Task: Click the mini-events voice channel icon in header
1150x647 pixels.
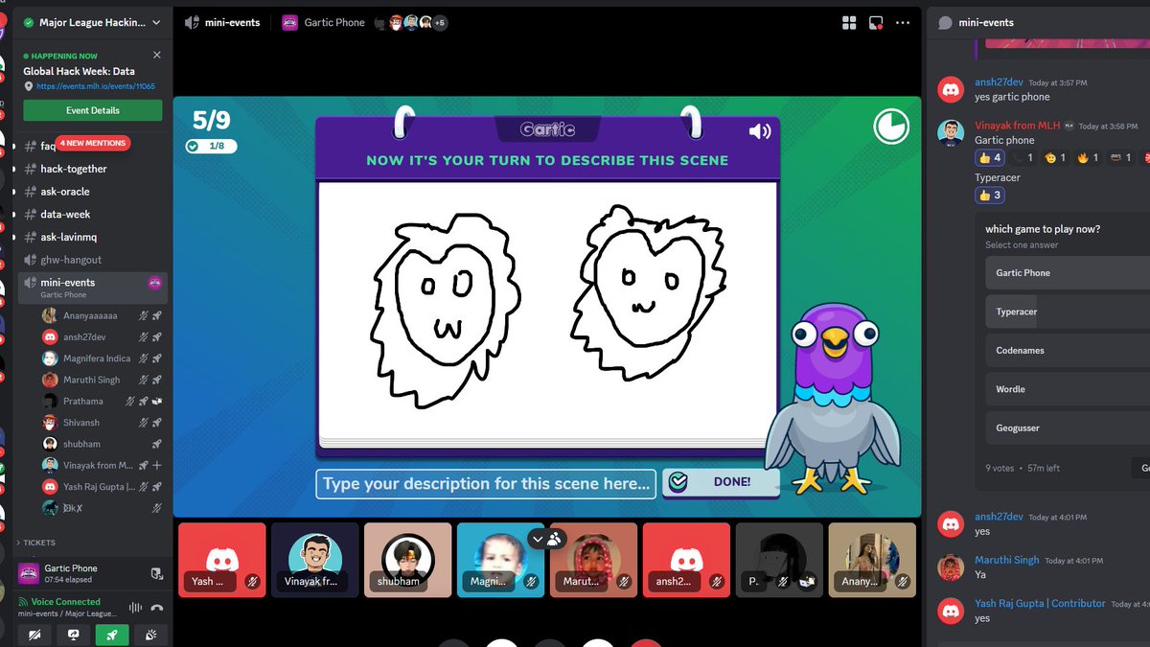Action: point(192,22)
